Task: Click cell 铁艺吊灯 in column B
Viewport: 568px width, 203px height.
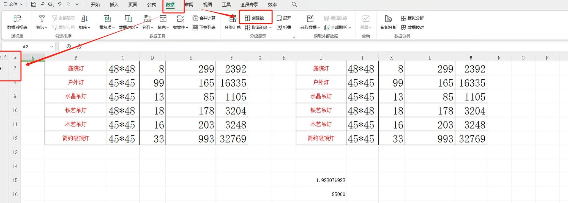Action: pos(76,110)
